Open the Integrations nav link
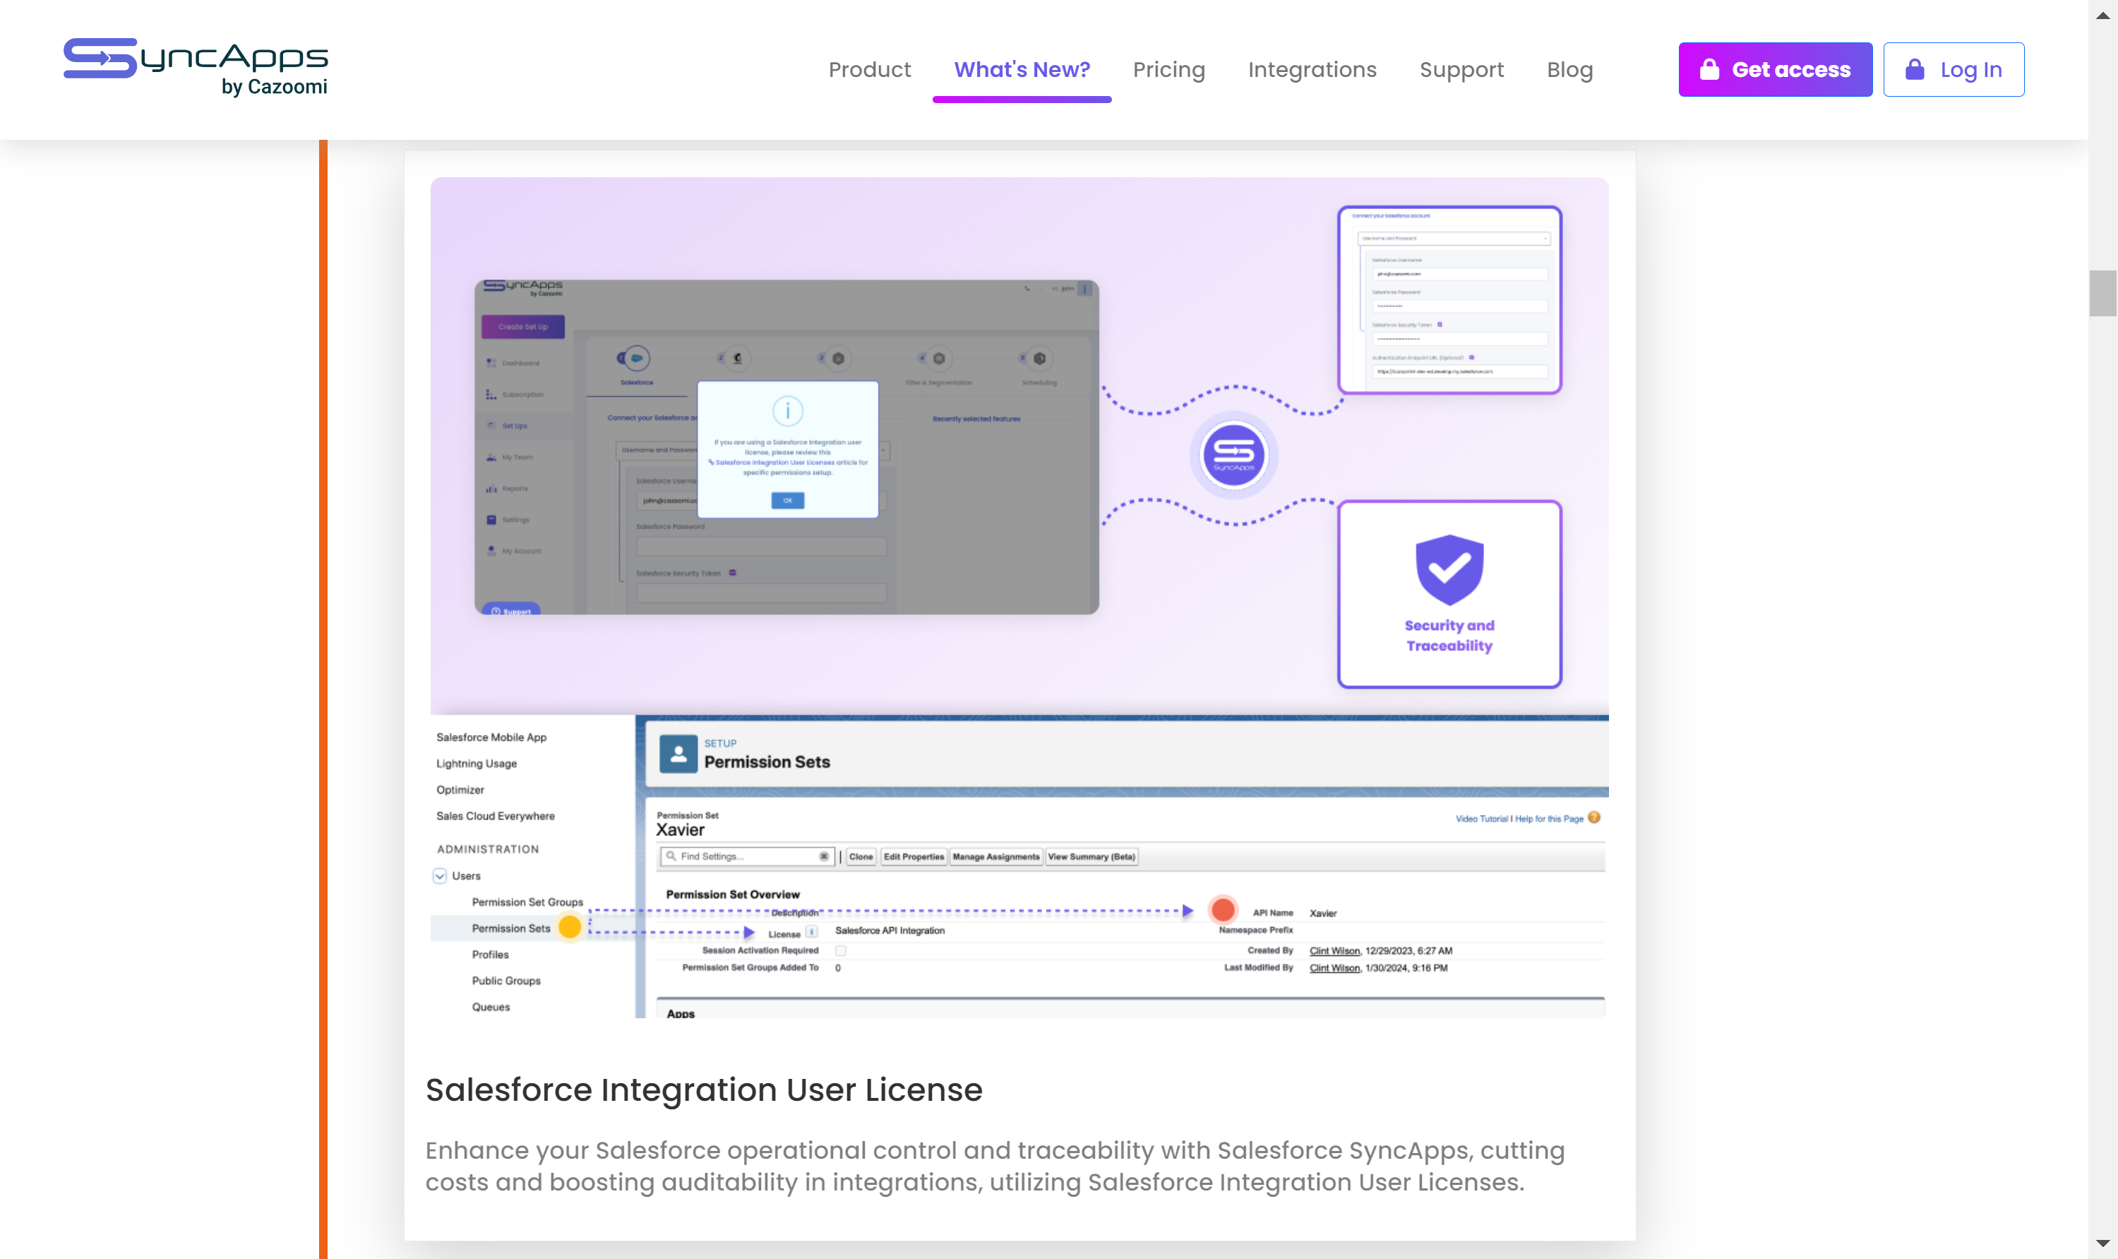This screenshot has height=1259, width=2118. 1312,70
